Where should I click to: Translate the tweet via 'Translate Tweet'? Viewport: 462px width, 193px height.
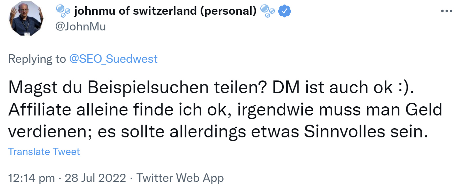pyautogui.click(x=44, y=151)
